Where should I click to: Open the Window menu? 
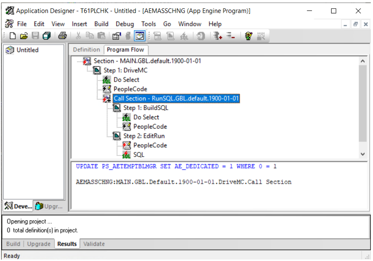(190, 24)
